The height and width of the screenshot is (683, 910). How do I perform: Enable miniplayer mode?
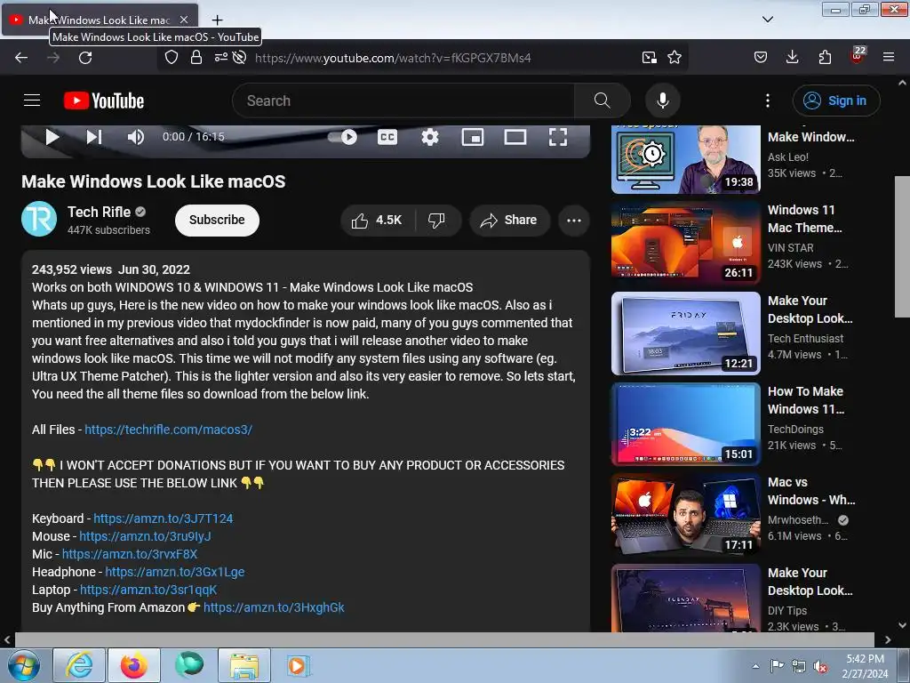[x=473, y=137]
